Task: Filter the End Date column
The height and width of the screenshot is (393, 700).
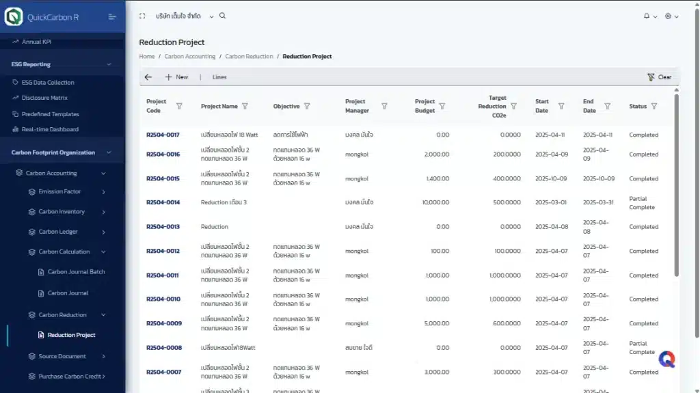Action: (x=607, y=107)
